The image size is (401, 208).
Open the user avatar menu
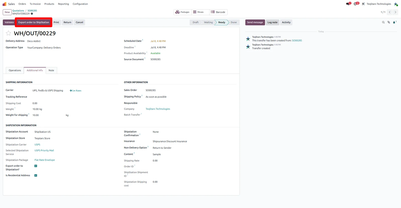point(396,4)
